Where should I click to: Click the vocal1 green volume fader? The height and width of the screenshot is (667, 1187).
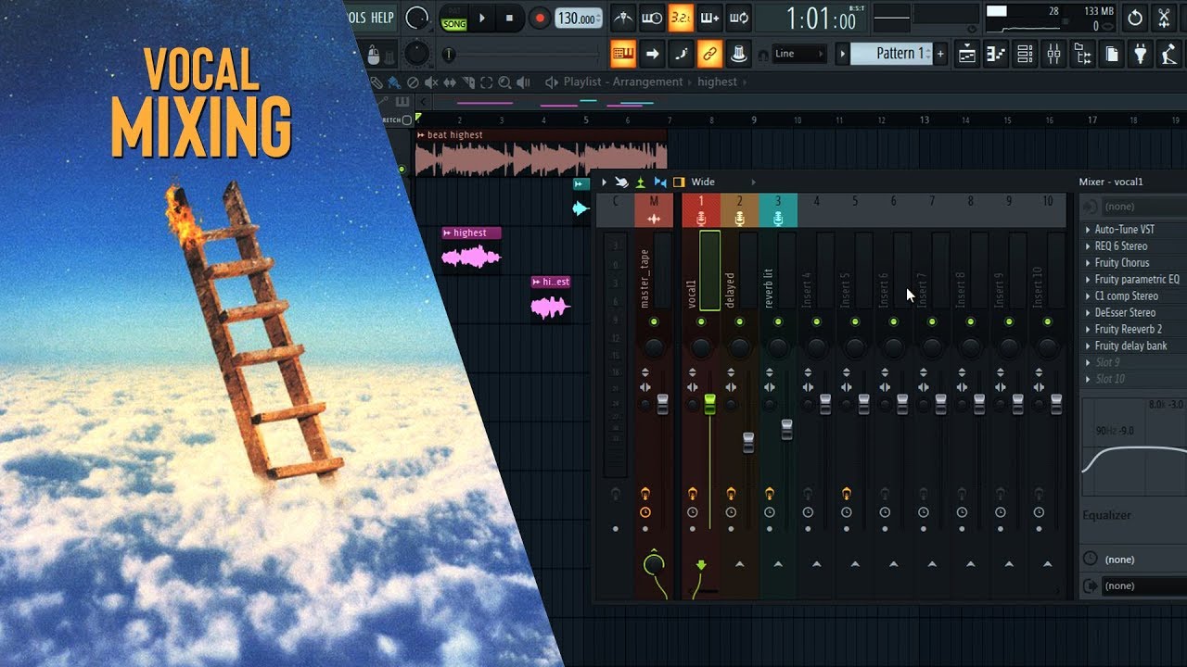(710, 404)
